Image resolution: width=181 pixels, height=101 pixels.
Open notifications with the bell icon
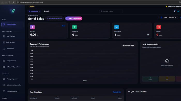175,11
